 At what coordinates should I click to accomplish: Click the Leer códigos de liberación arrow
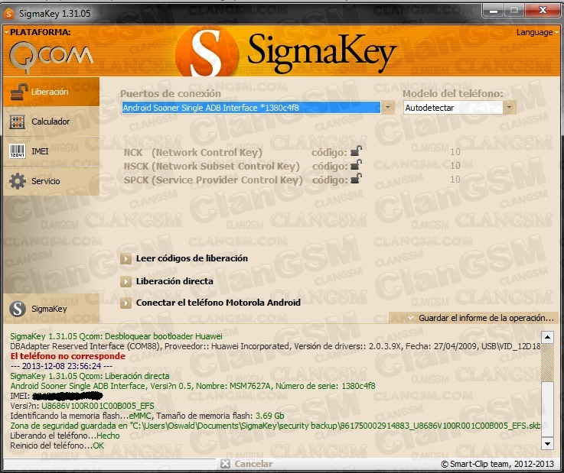pyautogui.click(x=126, y=258)
